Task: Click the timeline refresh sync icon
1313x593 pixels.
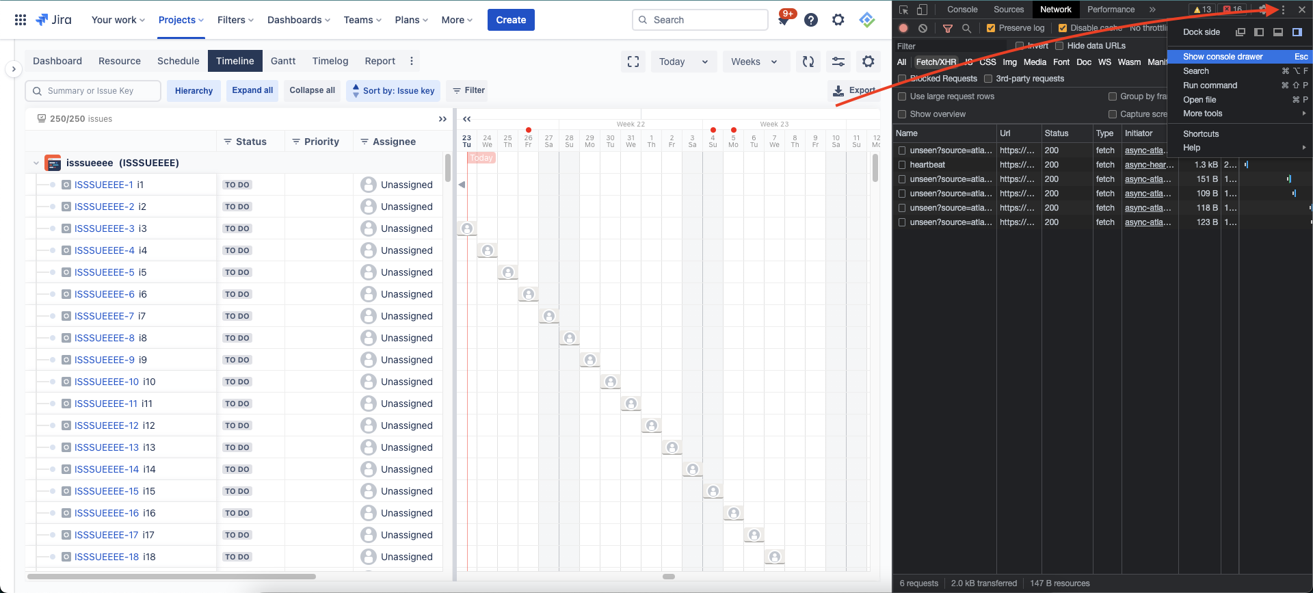Action: (808, 62)
